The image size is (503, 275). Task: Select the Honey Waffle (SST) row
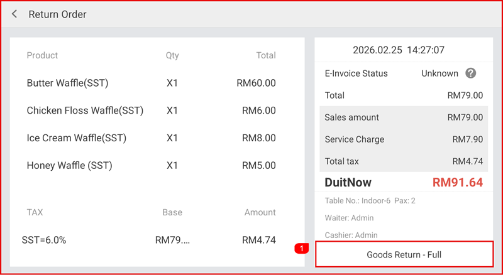point(151,166)
